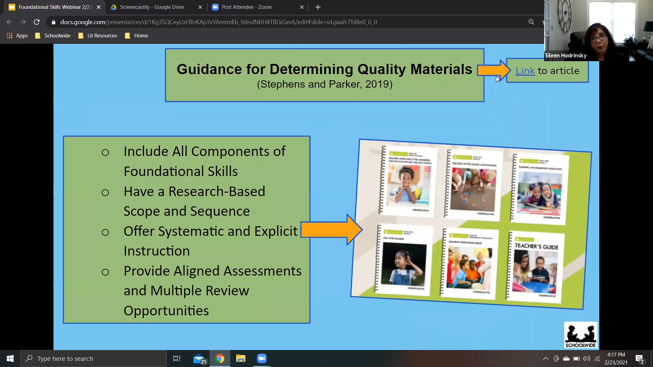Close the Foundational Skills Webinar tab
653x367 pixels.
click(99, 7)
